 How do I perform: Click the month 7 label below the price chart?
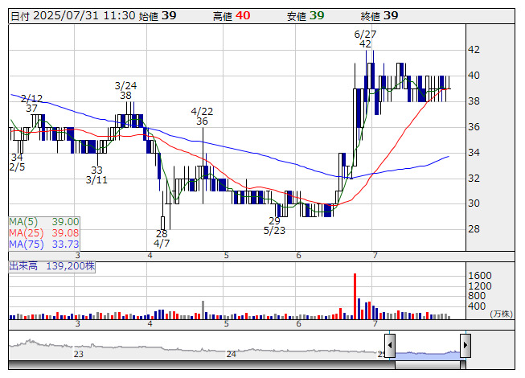(x=375, y=256)
